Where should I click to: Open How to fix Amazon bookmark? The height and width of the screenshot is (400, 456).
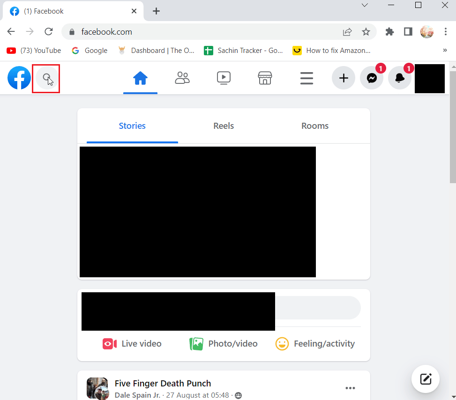331,51
